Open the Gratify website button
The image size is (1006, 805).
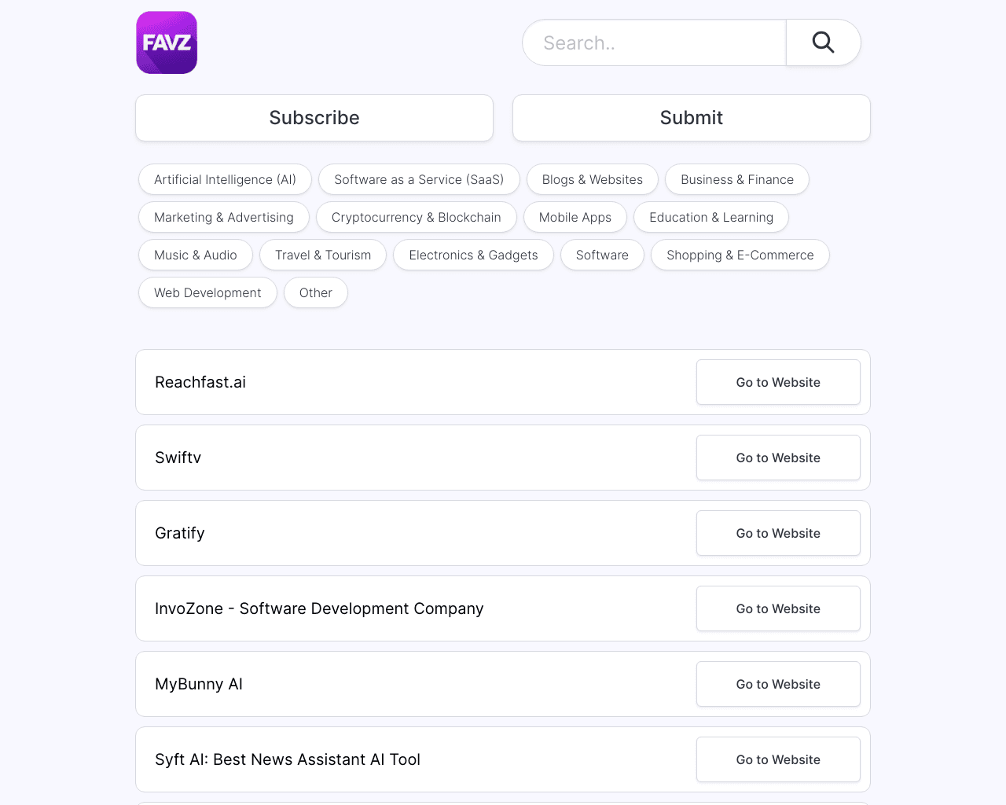[x=777, y=533]
